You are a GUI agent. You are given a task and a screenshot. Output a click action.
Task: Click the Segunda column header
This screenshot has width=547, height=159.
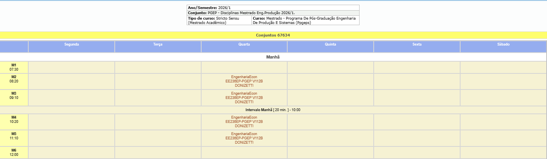tap(72, 45)
